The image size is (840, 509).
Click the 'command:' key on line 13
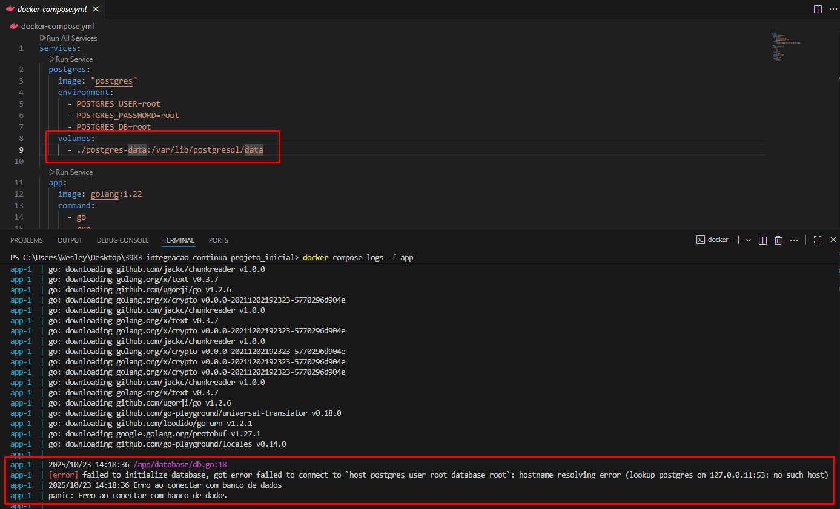tap(76, 205)
